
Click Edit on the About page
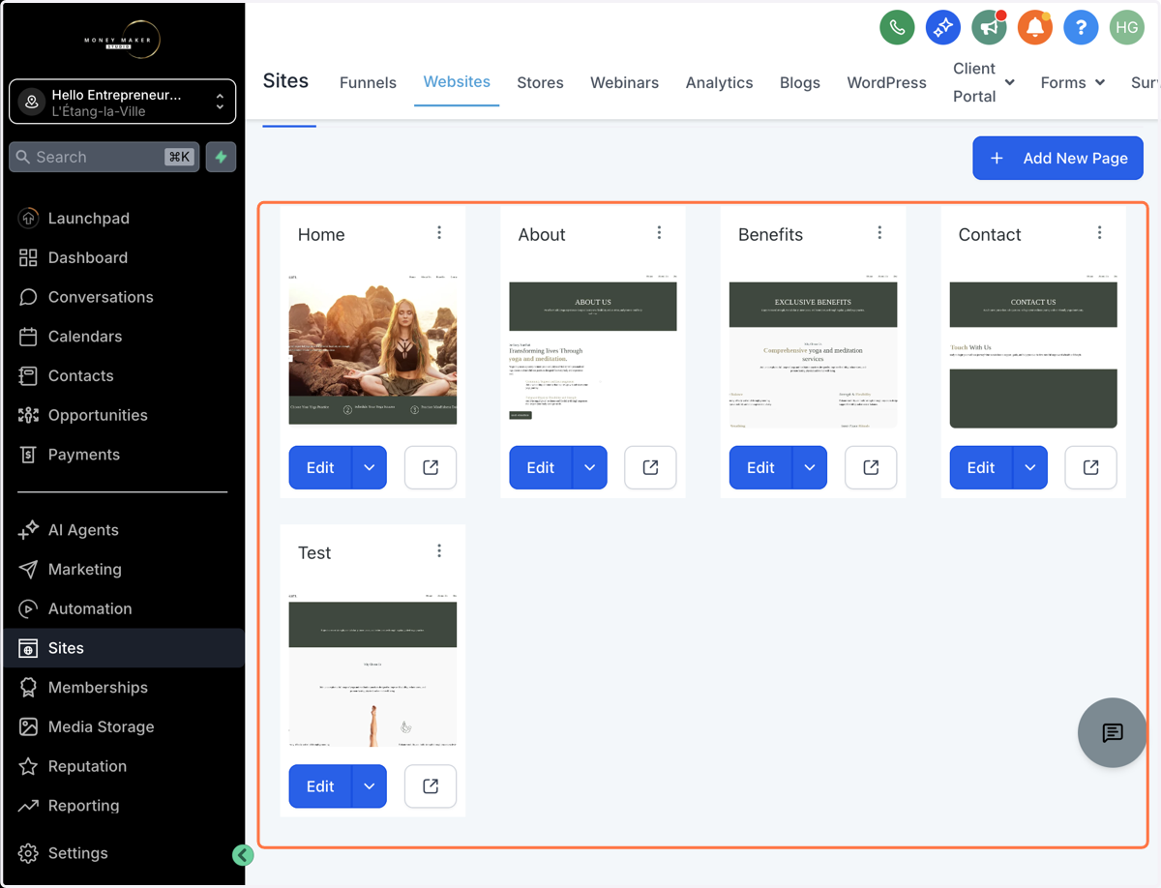tap(541, 467)
